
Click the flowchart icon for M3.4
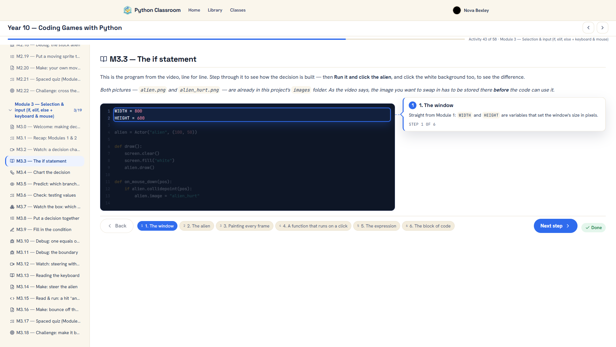[x=12, y=173]
